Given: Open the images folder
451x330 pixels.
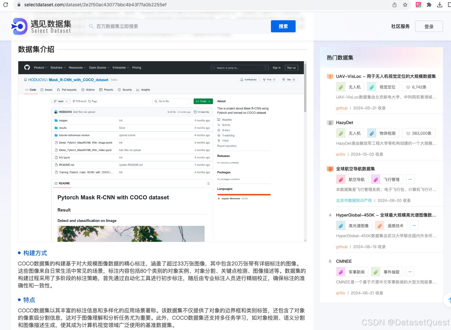Looking at the screenshot, I should (x=63, y=120).
